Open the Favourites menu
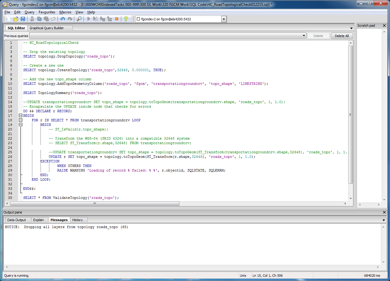 [47, 12]
